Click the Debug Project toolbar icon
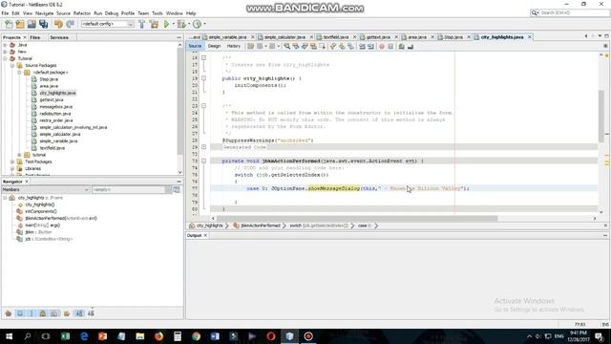 [x=181, y=24]
